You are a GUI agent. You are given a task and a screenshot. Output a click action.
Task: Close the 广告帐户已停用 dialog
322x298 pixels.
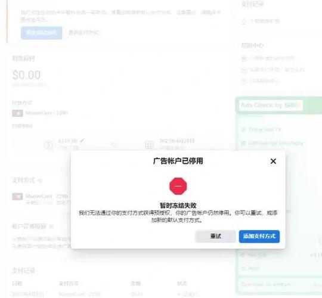[273, 161]
